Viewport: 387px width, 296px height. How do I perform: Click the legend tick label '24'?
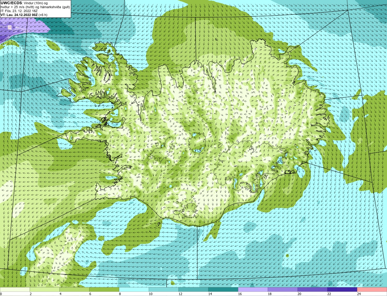pyautogui.click(x=359, y=294)
